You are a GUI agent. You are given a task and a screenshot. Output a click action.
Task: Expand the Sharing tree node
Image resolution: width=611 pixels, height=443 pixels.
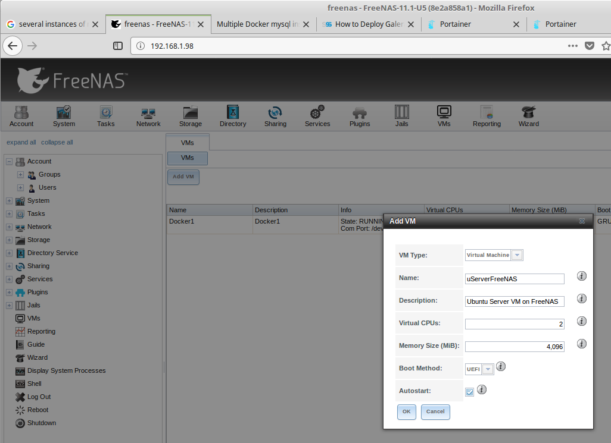pos(10,266)
